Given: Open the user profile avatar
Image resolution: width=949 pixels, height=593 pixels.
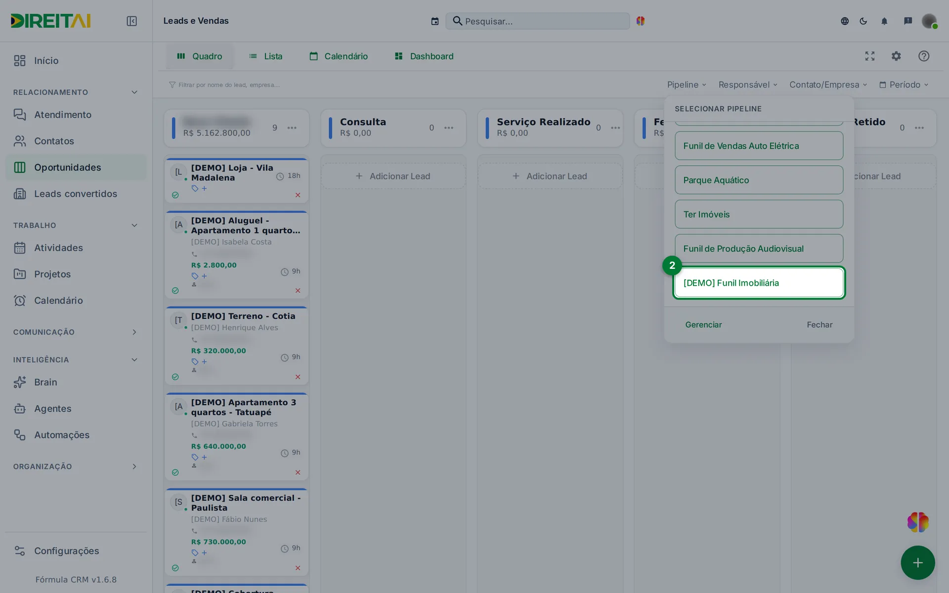Looking at the screenshot, I should pos(929,21).
